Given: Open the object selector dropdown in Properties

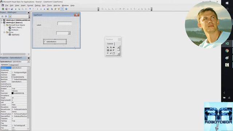Looking at the screenshot, I should point(28,61).
